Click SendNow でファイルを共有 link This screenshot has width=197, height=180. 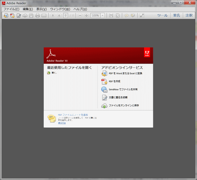click(x=123, y=89)
